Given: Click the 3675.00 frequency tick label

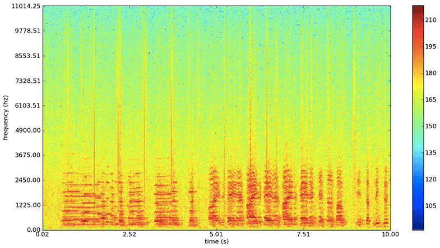Looking at the screenshot, I should [27, 155].
